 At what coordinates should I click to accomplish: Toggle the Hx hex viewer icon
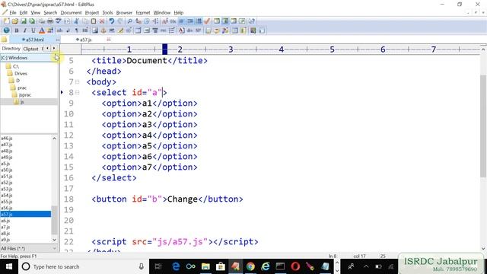tap(173, 21)
